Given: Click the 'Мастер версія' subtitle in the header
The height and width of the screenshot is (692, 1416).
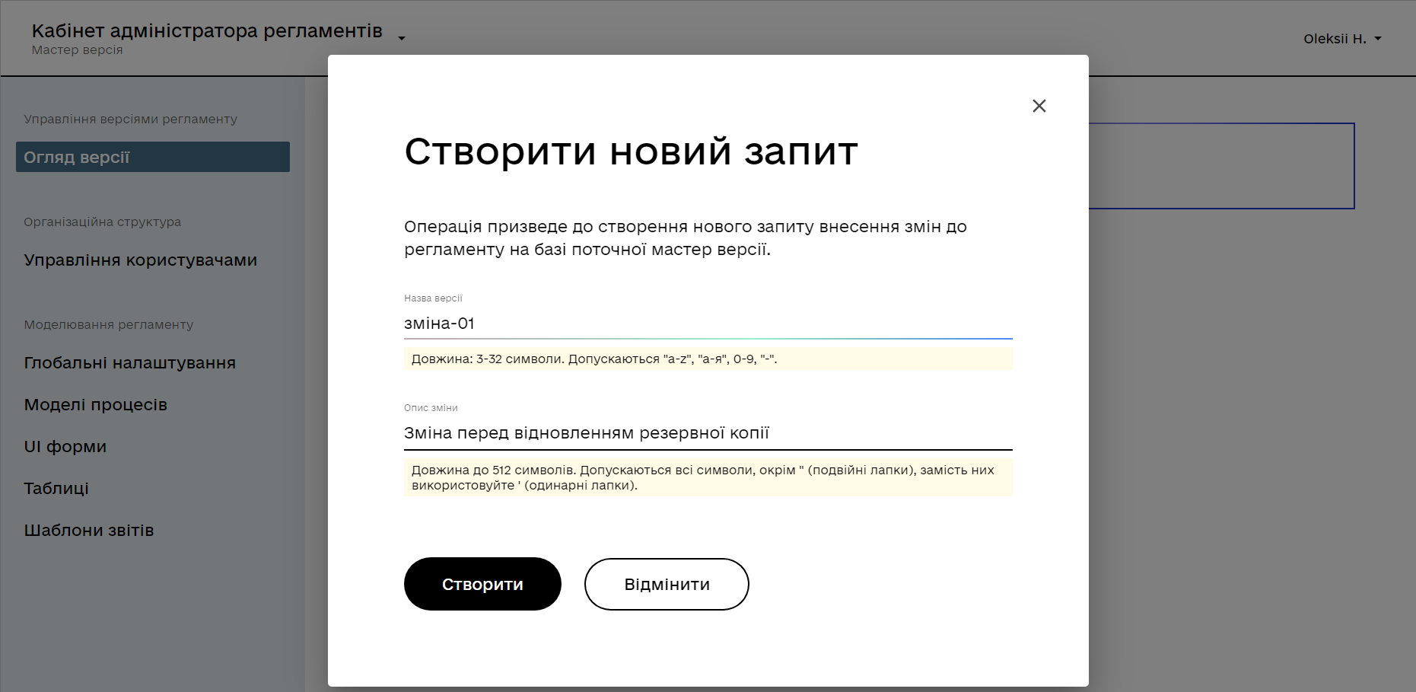Looking at the screenshot, I should [77, 50].
